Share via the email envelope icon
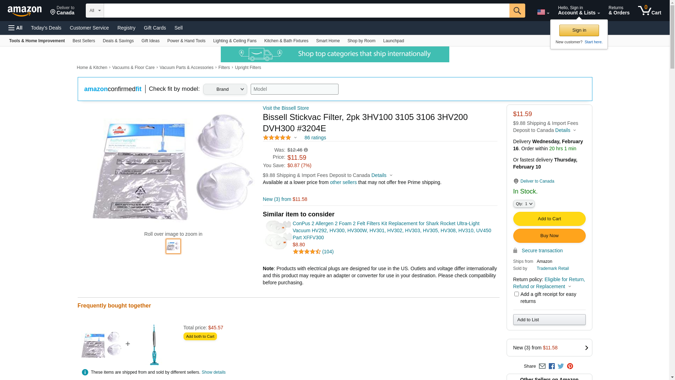The height and width of the screenshot is (380, 675). [x=542, y=366]
